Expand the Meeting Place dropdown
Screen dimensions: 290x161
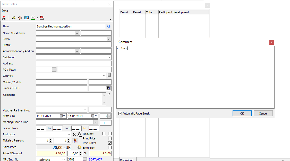coord(96,122)
